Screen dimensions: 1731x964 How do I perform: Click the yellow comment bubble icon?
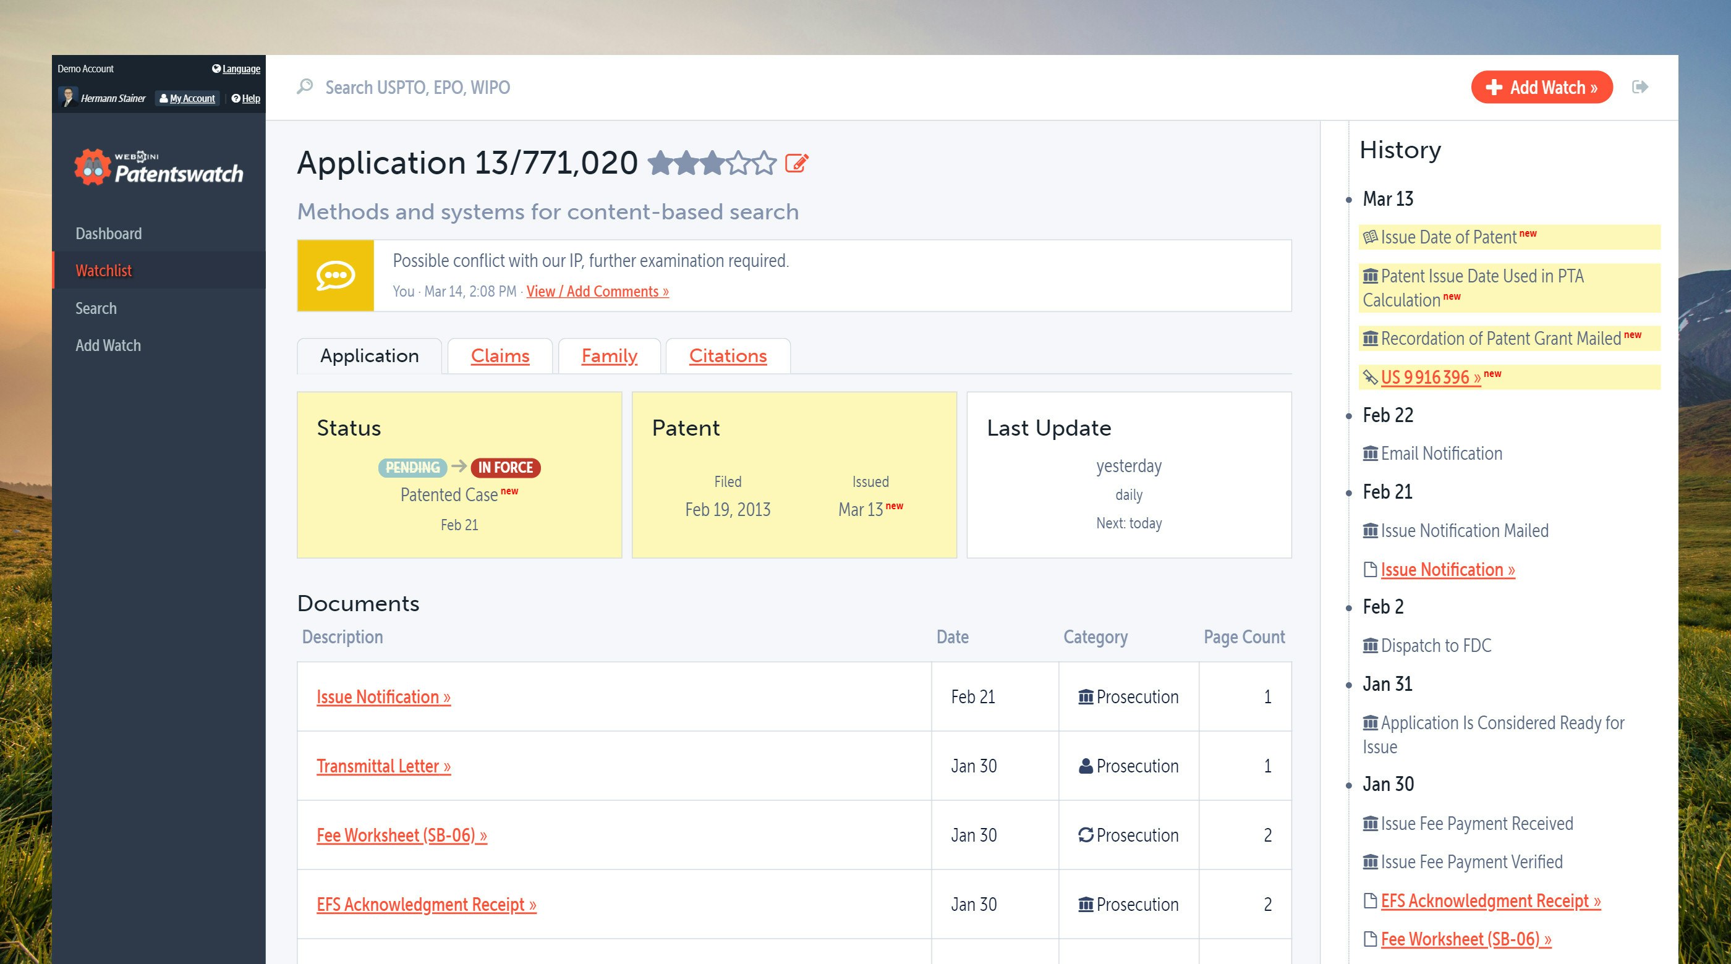(x=335, y=276)
